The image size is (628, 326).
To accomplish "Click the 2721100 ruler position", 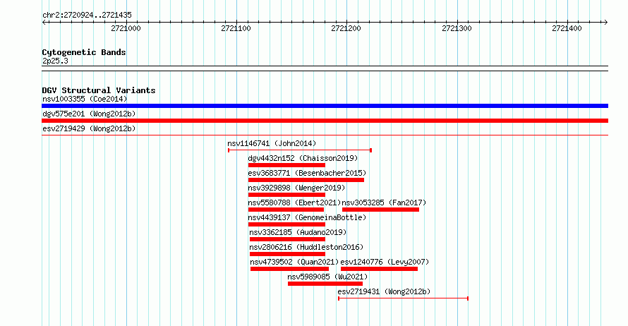I will tap(236, 28).
